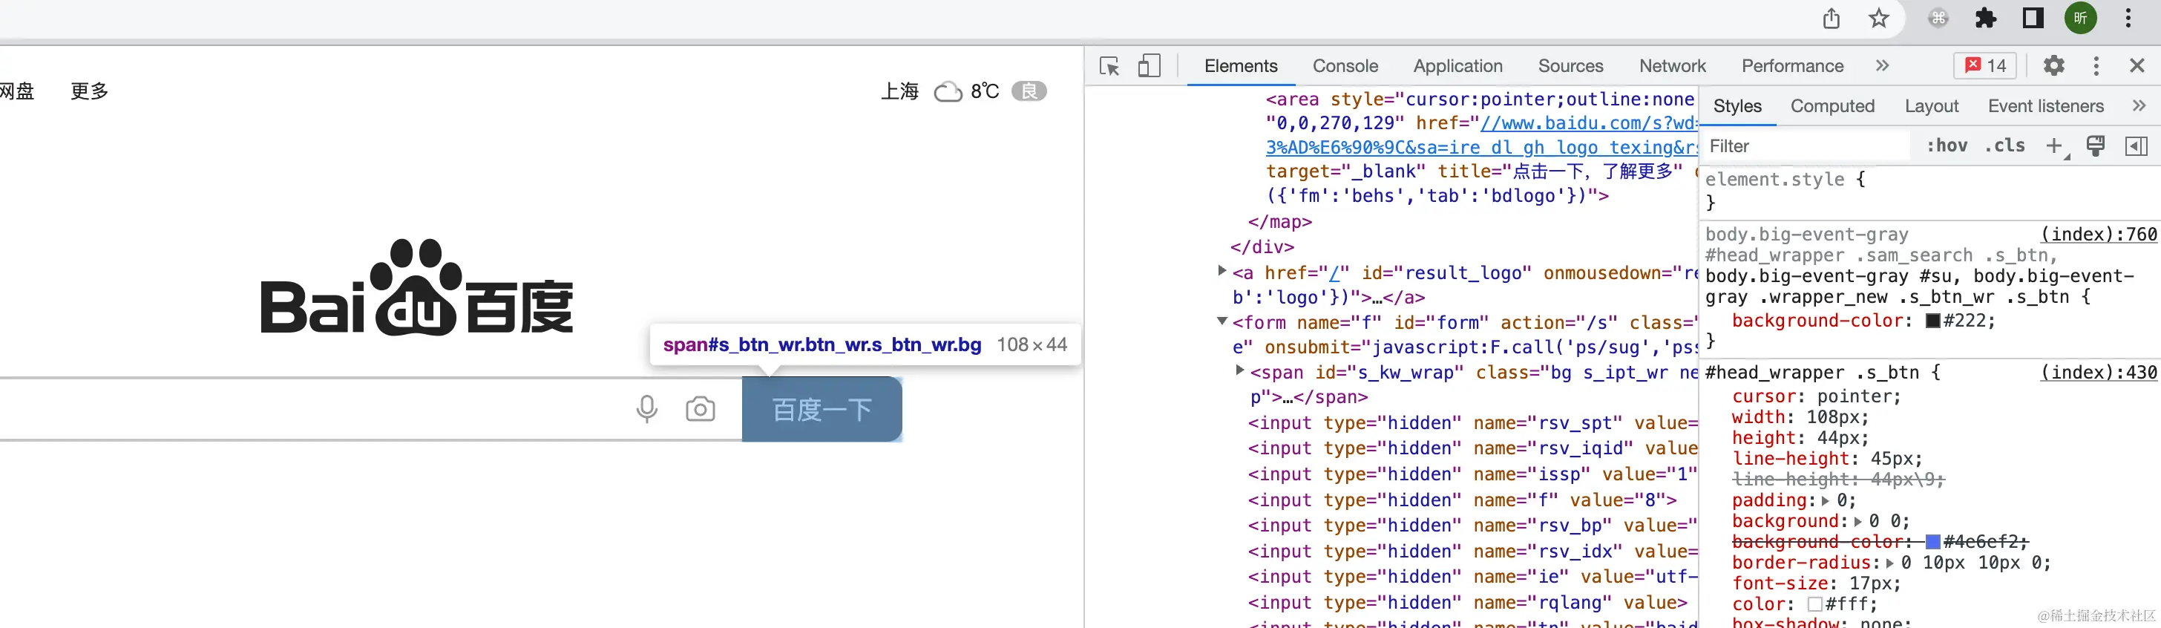This screenshot has width=2161, height=628.
Task: Click #fff color swatch
Action: point(1815,604)
